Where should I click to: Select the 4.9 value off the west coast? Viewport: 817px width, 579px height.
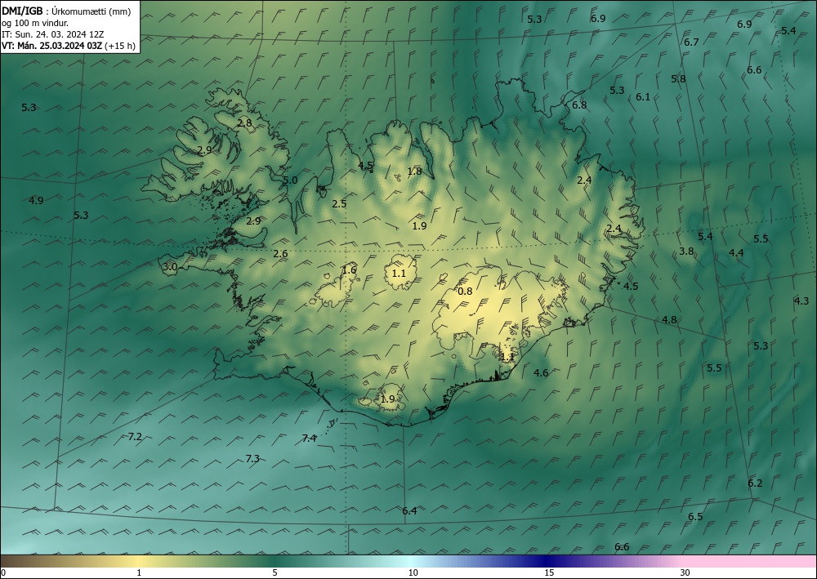click(x=36, y=200)
